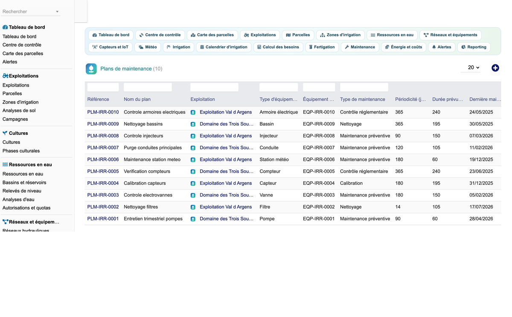The width and height of the screenshot is (512, 317).
Task: Click exploitation icon in PLM-IRR-0002 row
Action: 193,207
